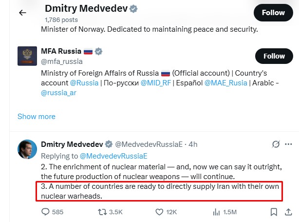Click the MFA Russia display name

click(x=61, y=51)
